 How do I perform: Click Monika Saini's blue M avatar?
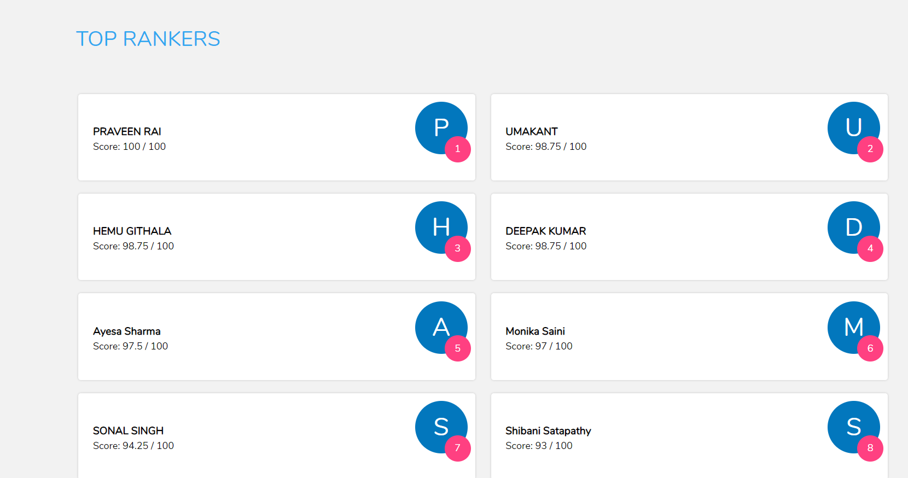coord(850,324)
